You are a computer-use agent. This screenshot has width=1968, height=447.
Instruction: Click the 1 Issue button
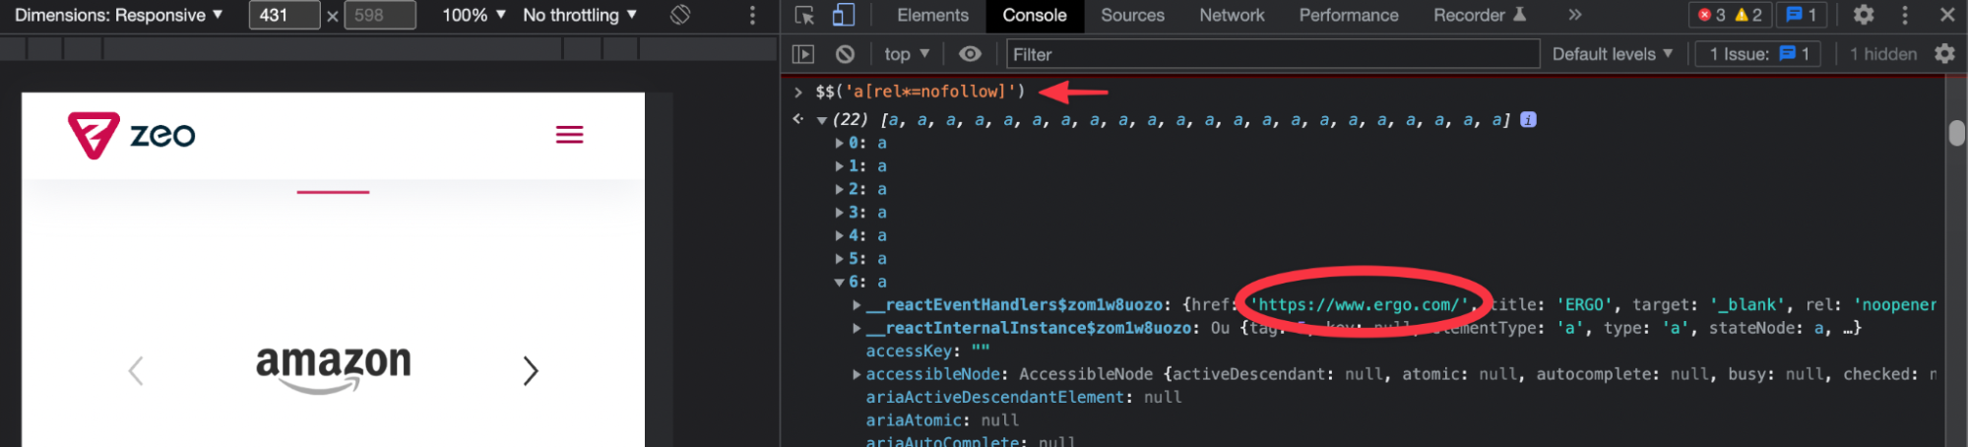(1757, 54)
